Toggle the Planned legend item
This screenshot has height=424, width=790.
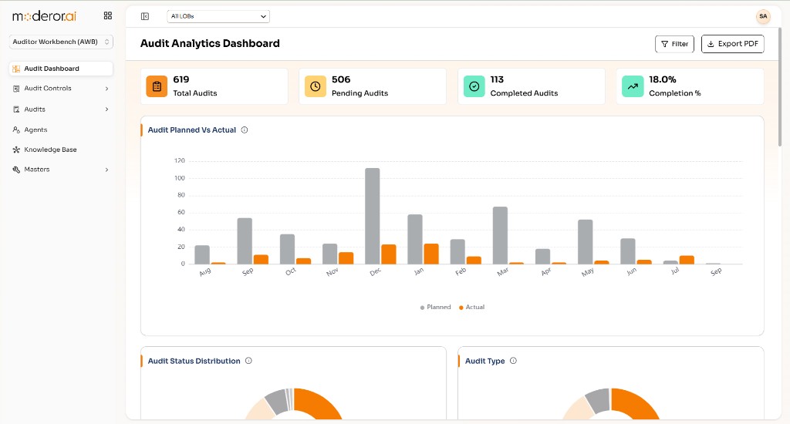[x=435, y=307]
